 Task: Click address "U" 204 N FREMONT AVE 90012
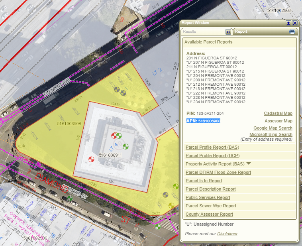216,76
